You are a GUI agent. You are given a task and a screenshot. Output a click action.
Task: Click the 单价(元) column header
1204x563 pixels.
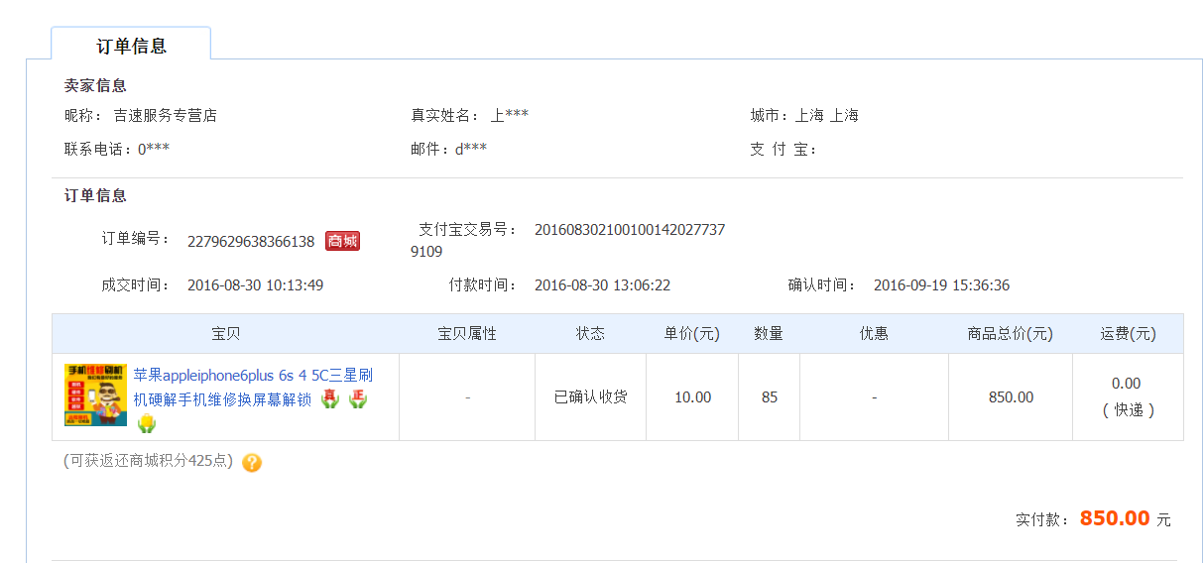click(692, 334)
